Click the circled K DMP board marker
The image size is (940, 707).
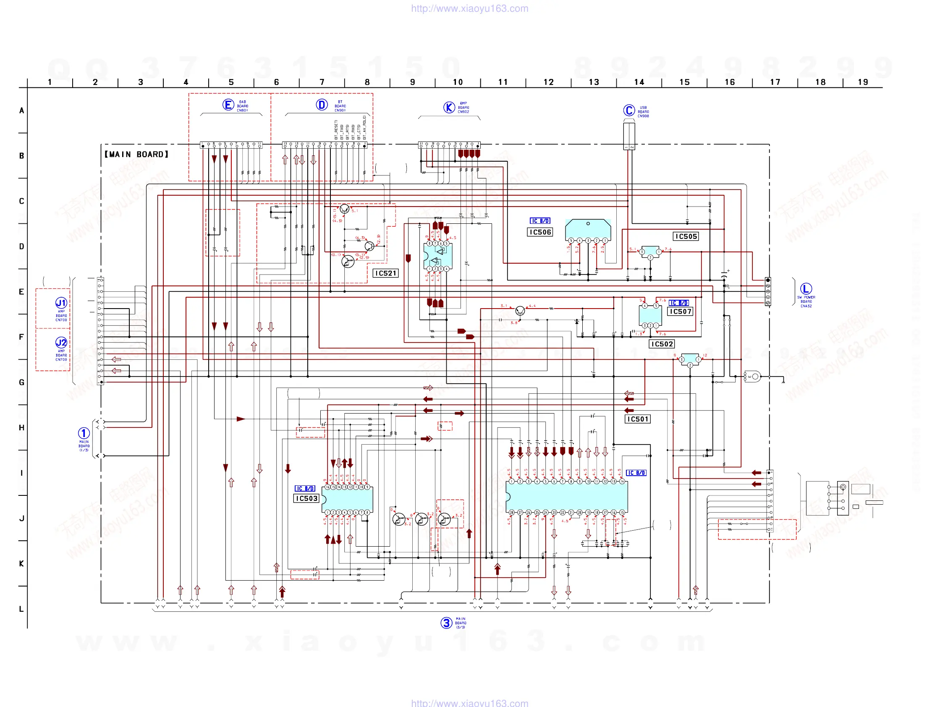(449, 107)
